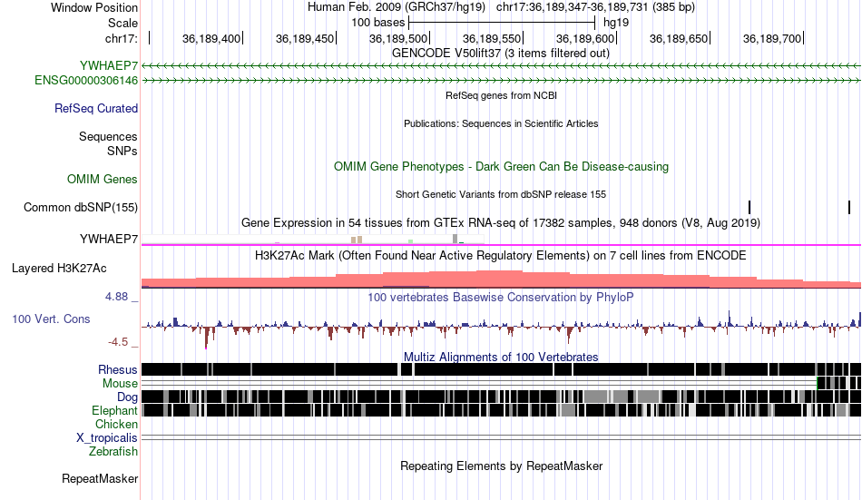Image resolution: width=862 pixels, height=500 pixels.
Task: Click the rightmost dbSNP variant mark
Action: (849, 208)
